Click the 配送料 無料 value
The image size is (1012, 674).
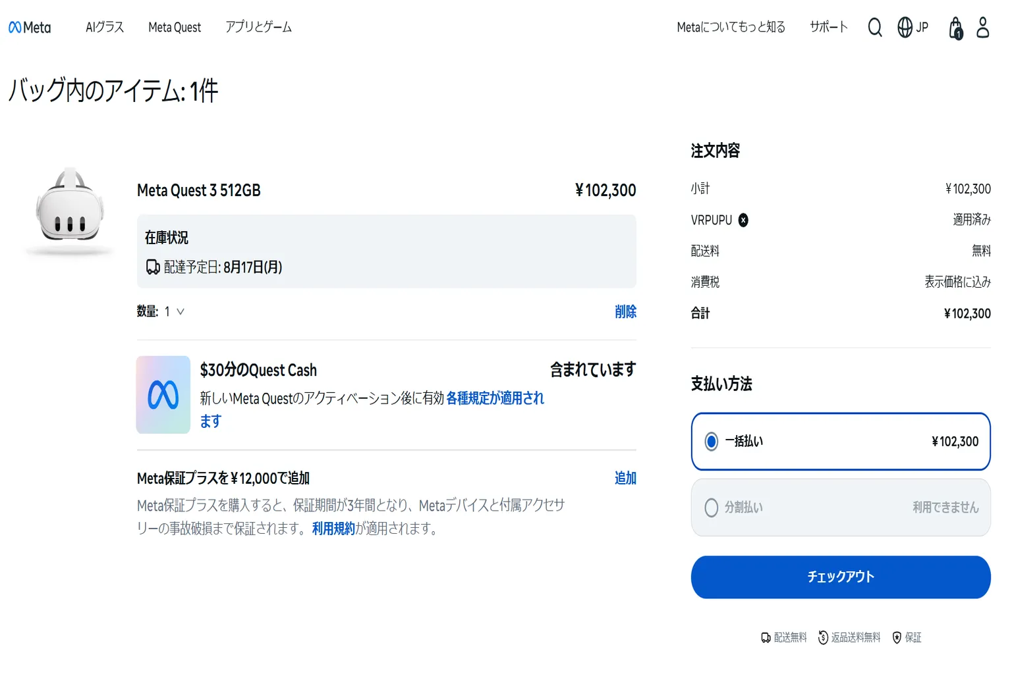click(981, 250)
